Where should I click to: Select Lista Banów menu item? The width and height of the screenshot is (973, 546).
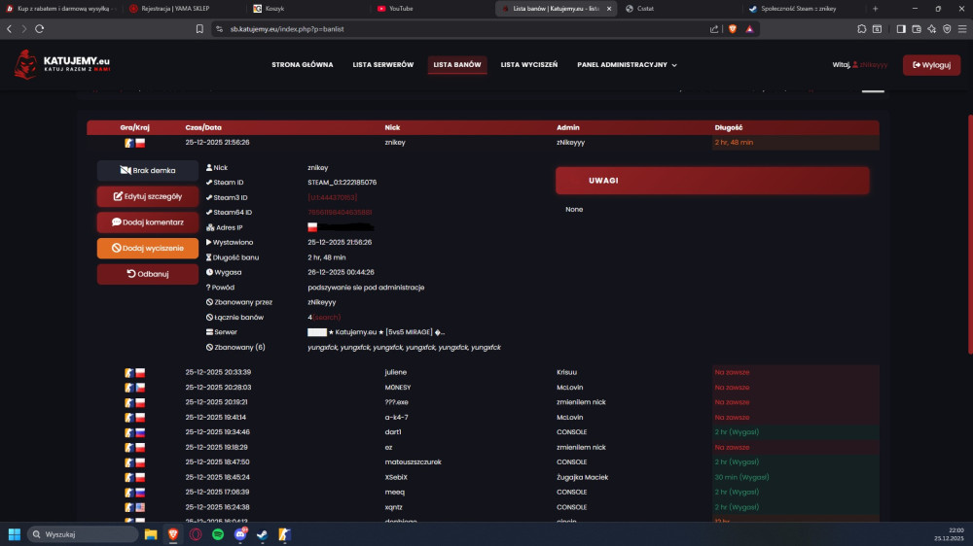tap(457, 64)
